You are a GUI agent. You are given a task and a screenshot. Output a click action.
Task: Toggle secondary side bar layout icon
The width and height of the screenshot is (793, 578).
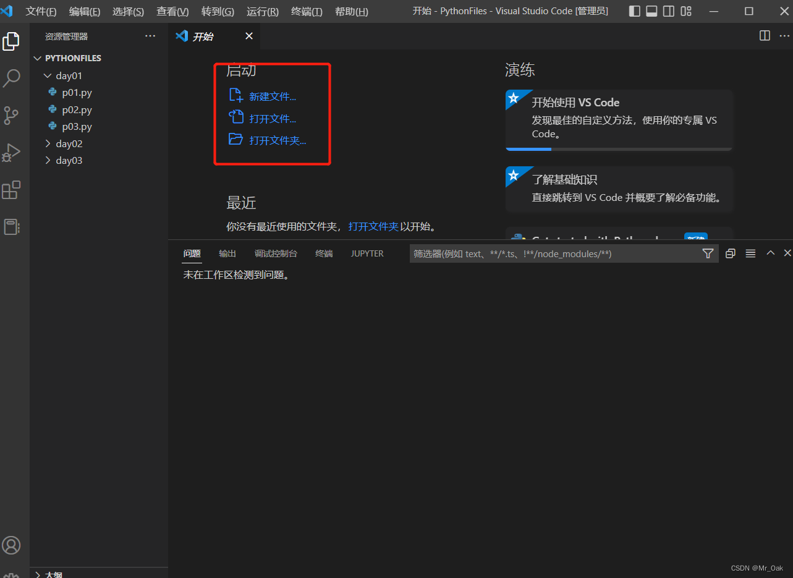click(x=669, y=11)
